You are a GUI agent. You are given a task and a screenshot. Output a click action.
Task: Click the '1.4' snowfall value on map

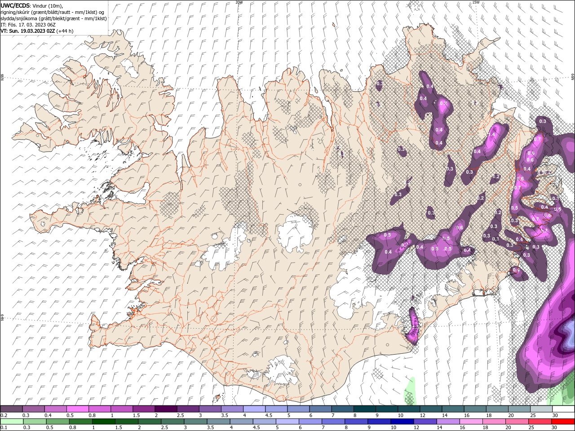click(x=491, y=134)
